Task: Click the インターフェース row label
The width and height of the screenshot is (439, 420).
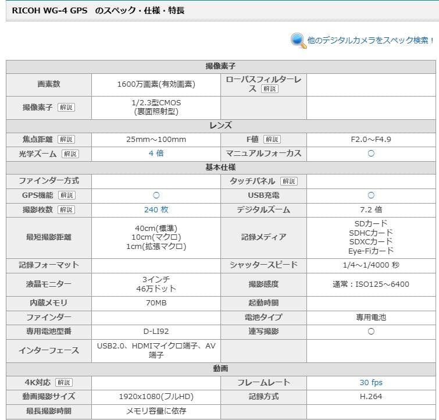Action: 49,350
